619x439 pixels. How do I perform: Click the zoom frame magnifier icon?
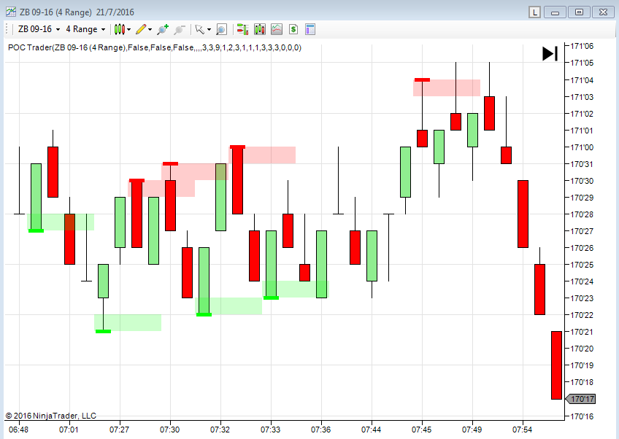coord(221,29)
